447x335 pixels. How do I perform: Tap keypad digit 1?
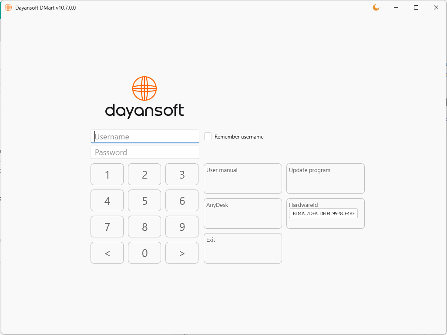click(107, 174)
